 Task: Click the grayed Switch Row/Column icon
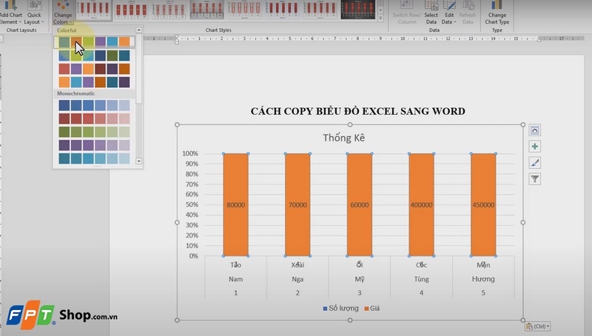coord(406,5)
